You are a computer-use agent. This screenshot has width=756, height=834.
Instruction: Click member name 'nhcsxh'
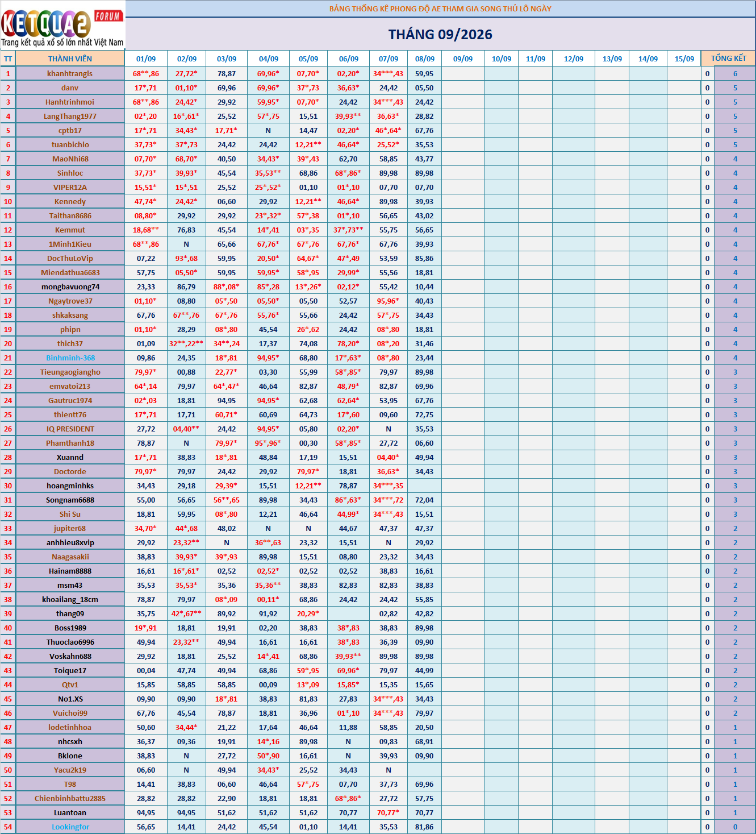(70, 742)
